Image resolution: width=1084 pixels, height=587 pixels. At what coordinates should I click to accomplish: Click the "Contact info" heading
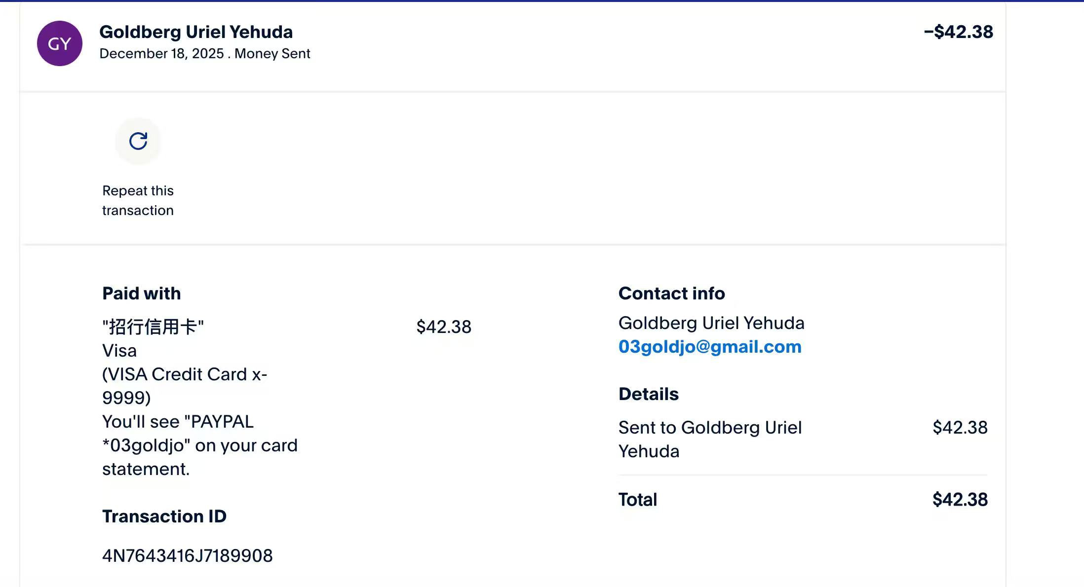(671, 293)
